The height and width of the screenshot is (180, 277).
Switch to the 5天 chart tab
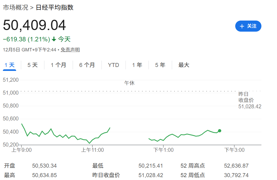pos(32,65)
